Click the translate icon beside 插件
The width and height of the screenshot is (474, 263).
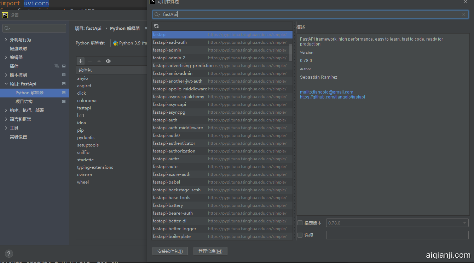click(57, 66)
